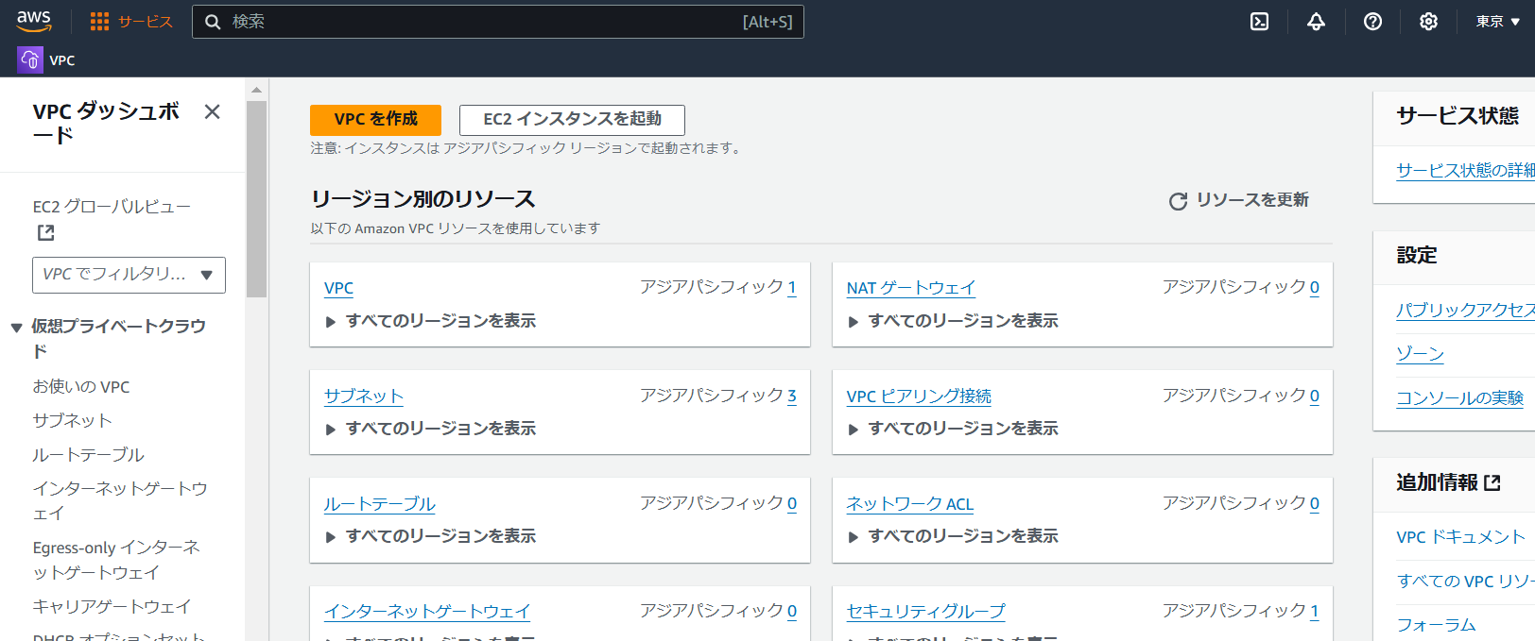The height and width of the screenshot is (641, 1535).
Task: Open EC2 Global View external link icon
Action: point(45,232)
